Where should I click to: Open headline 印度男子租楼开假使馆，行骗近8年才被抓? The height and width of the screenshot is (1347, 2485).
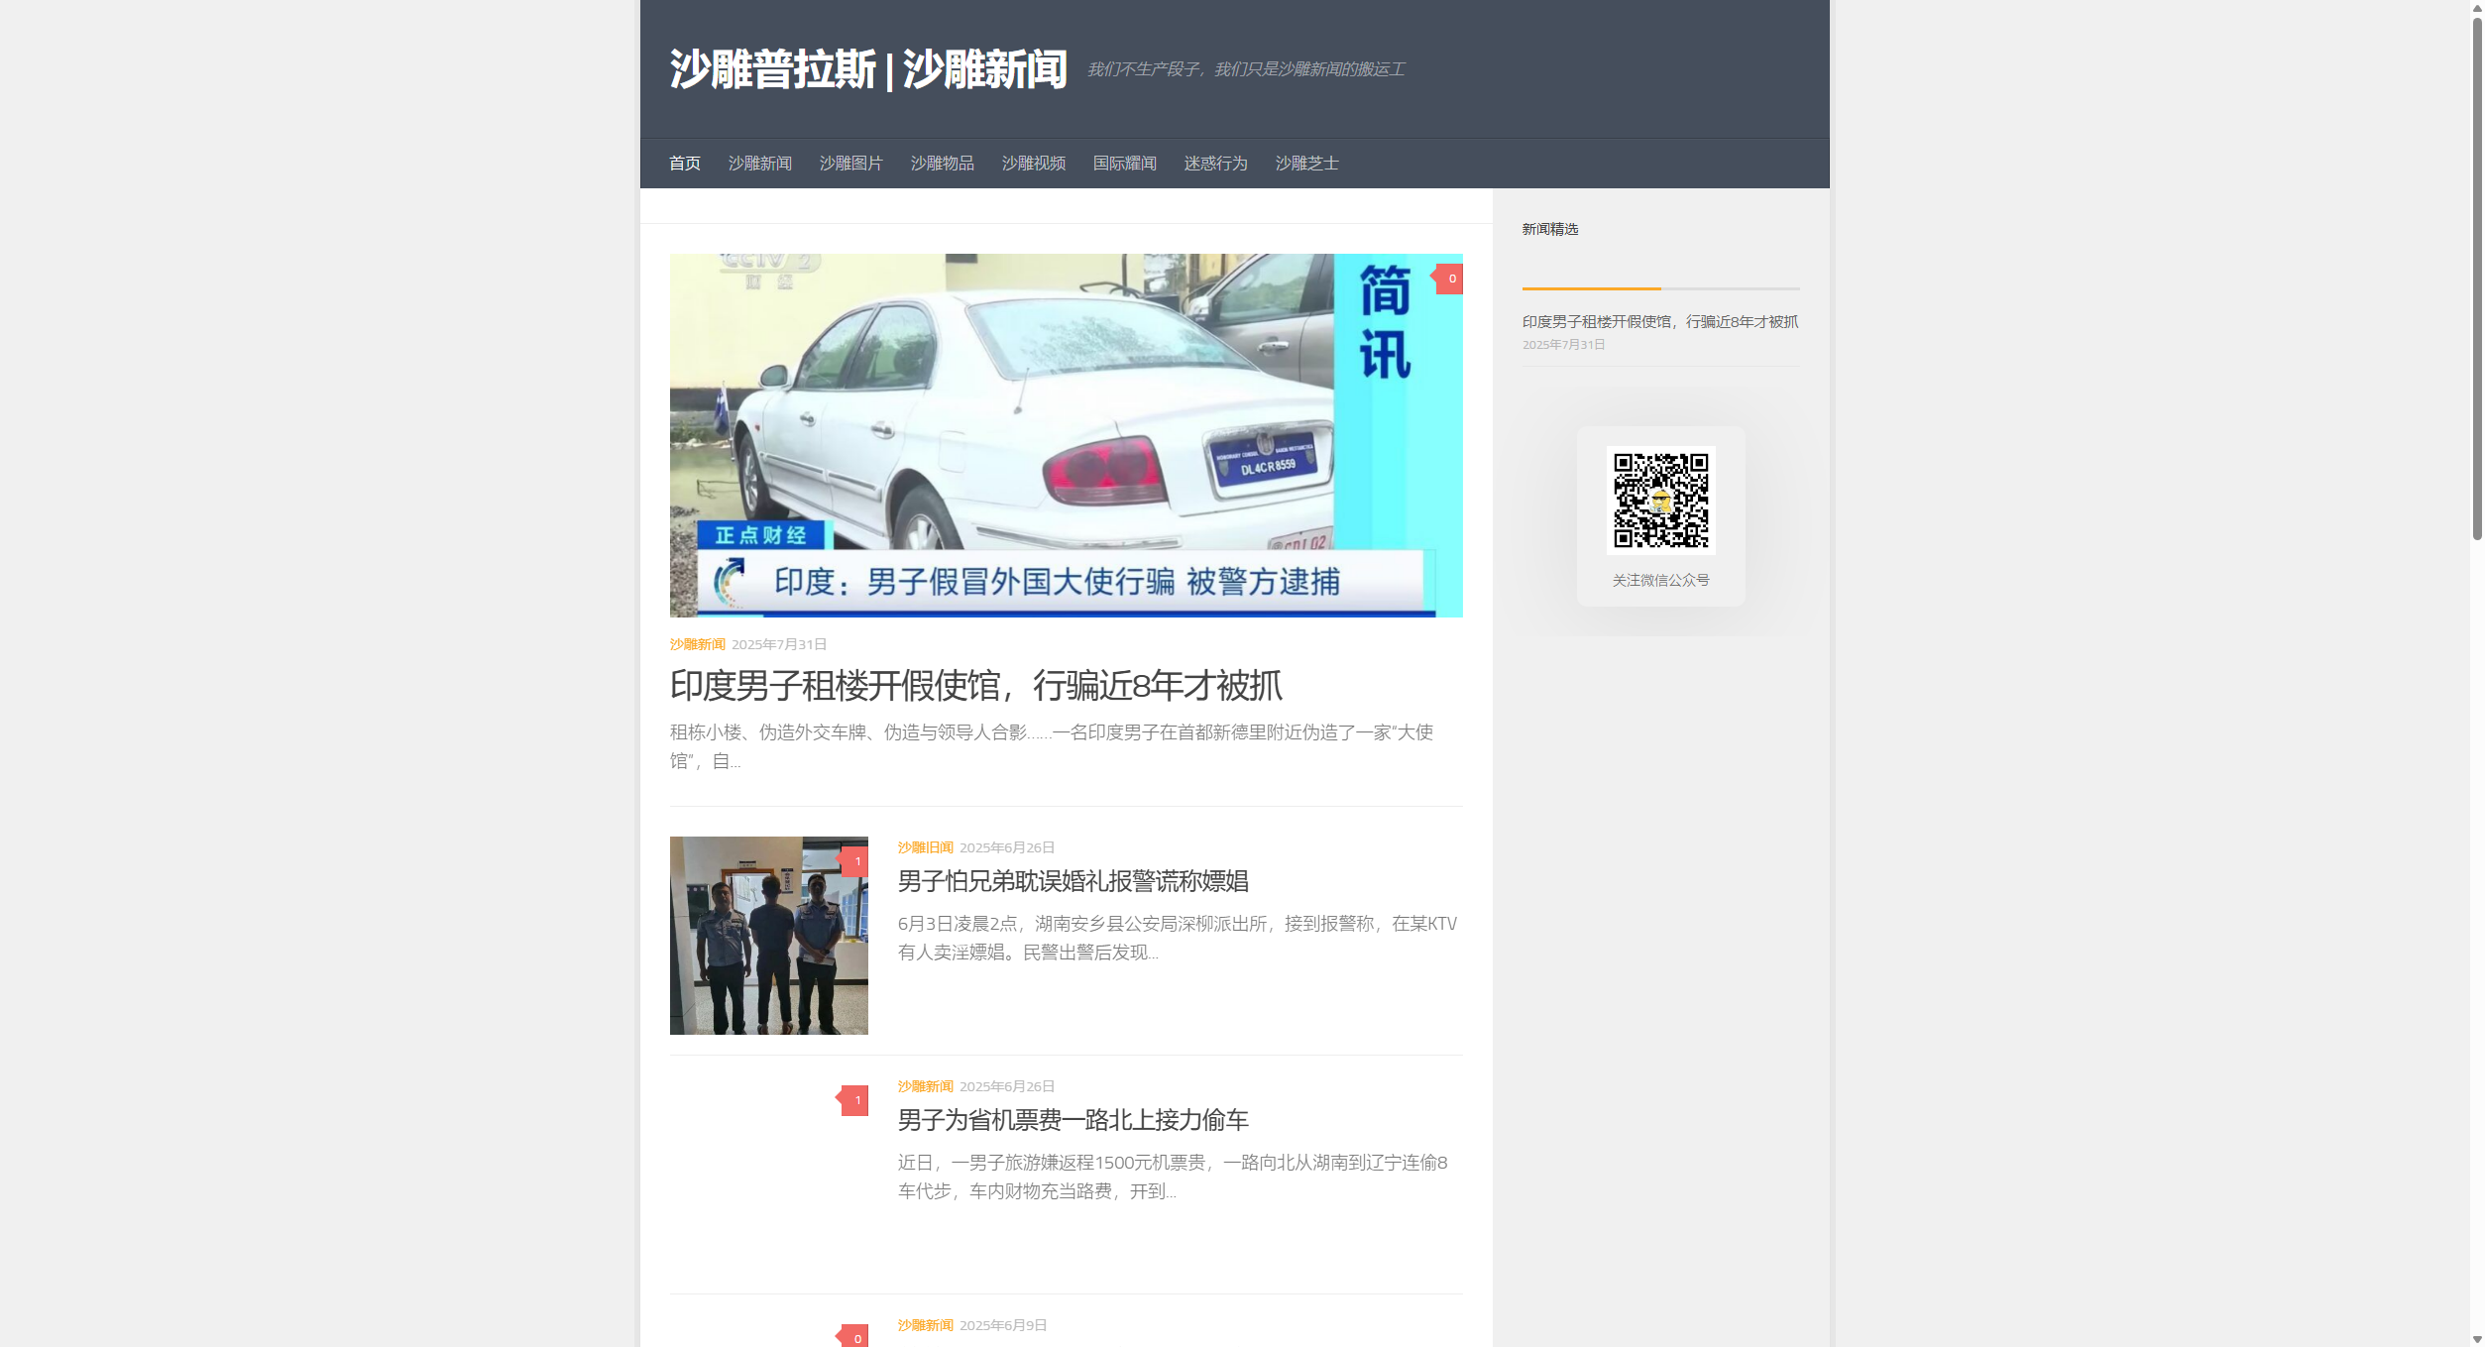[x=975, y=685]
